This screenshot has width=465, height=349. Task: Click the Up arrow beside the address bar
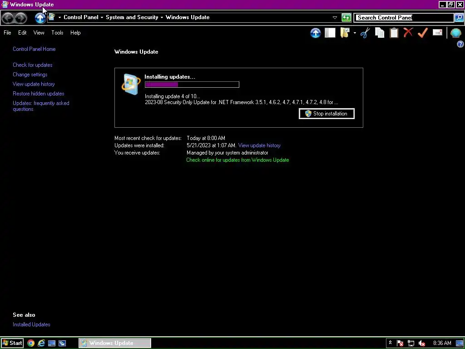40,18
